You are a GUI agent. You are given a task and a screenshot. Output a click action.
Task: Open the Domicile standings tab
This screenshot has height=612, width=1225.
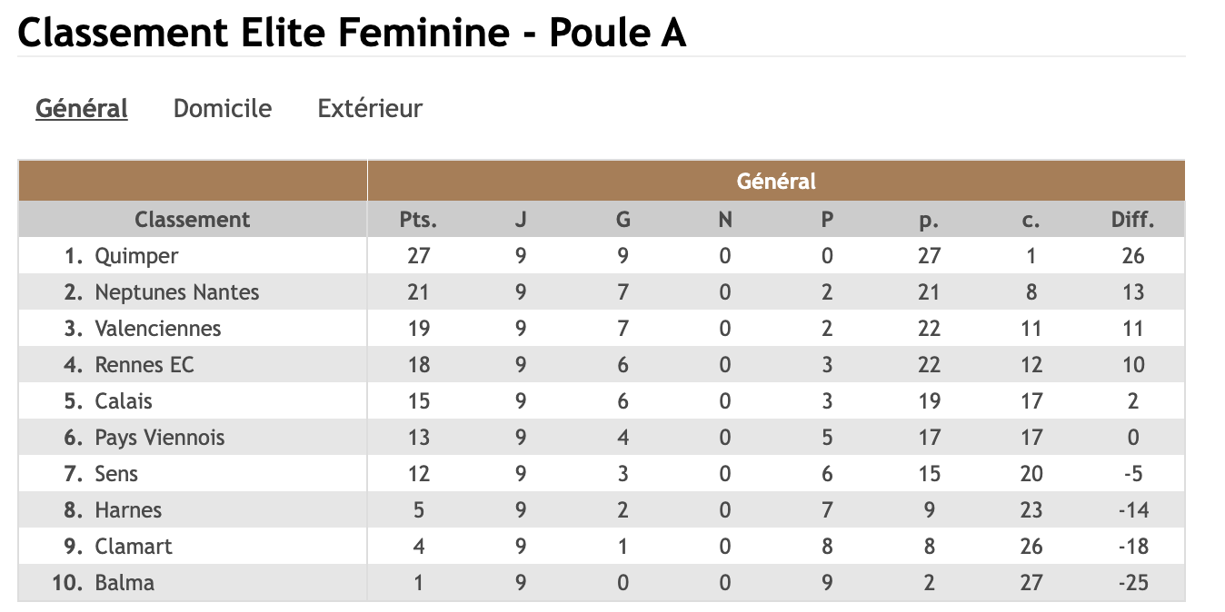click(223, 109)
